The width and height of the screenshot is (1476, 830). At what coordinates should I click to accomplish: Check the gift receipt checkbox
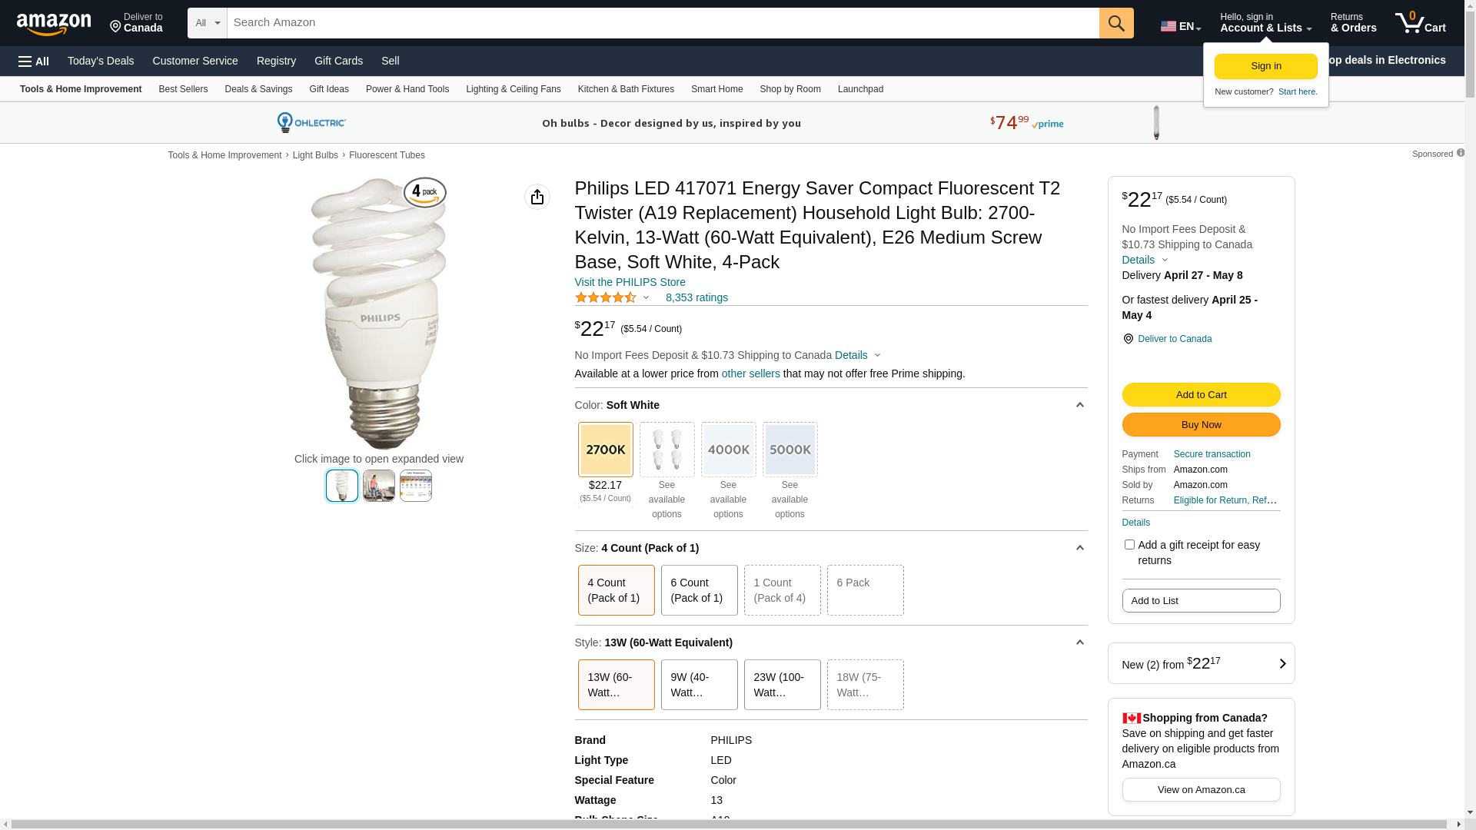tap(1129, 545)
